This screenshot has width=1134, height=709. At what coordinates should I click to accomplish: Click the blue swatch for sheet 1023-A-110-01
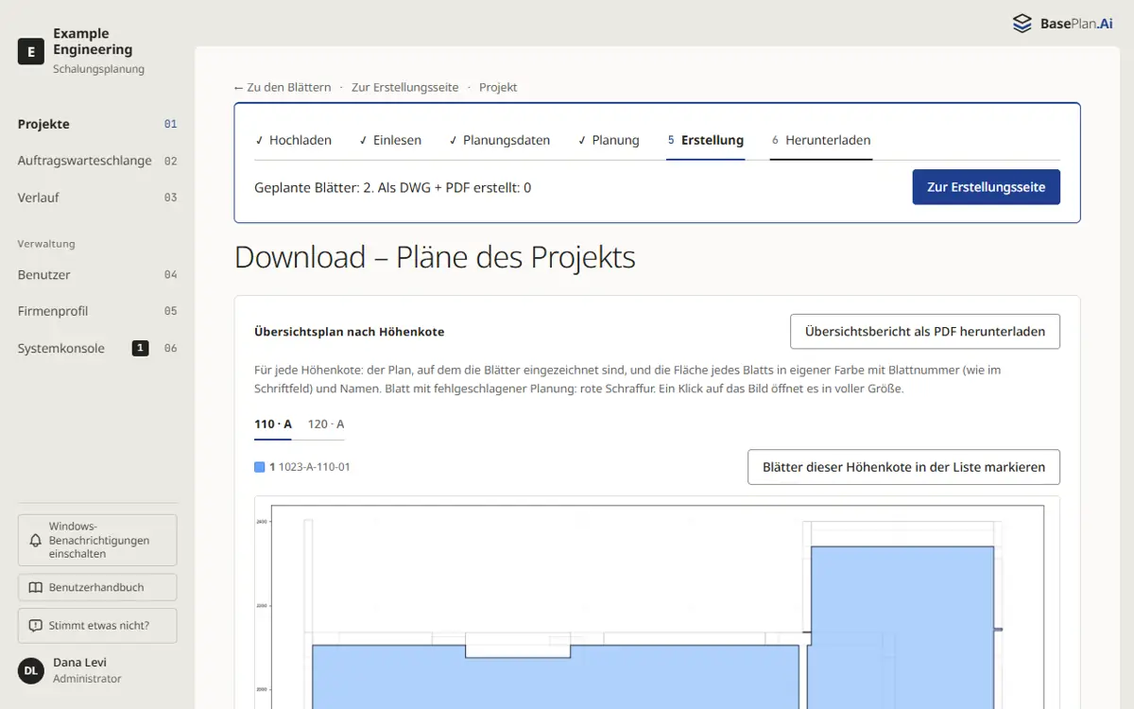pos(260,467)
